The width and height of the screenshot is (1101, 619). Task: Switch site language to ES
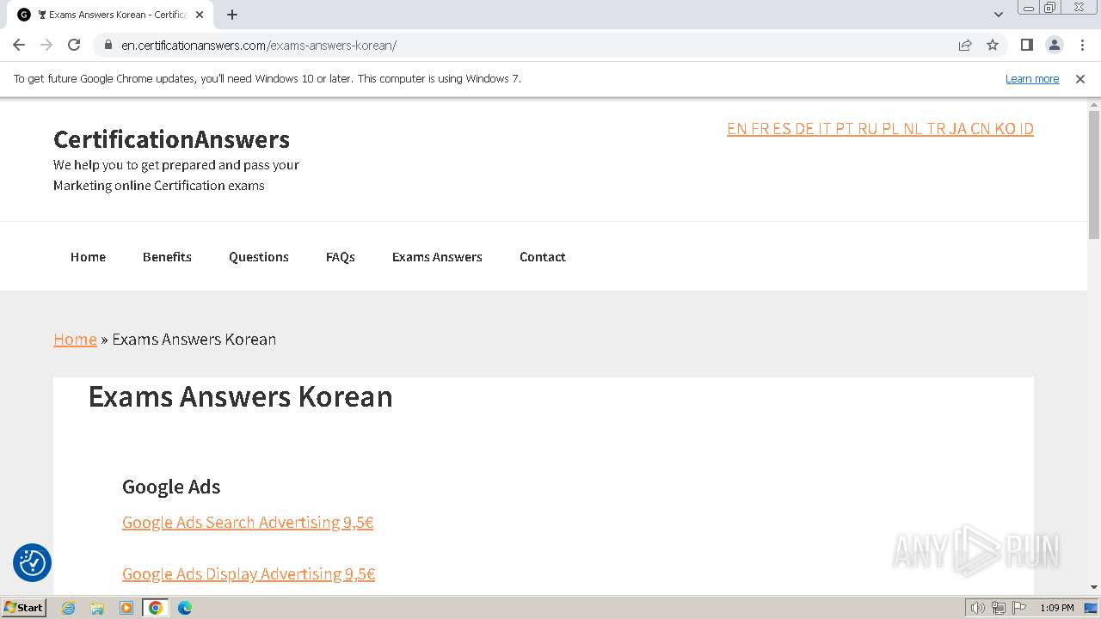781,129
